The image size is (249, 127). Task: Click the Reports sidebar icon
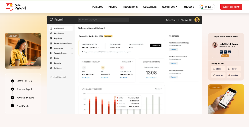pyautogui.click(x=51, y=63)
